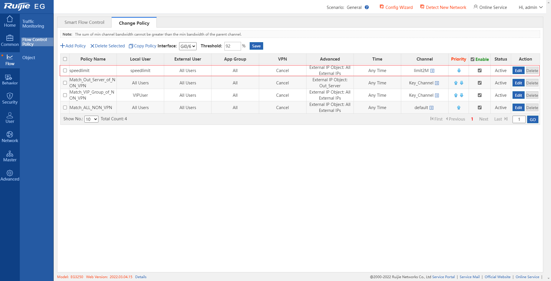This screenshot has width=551, height=281.
Task: Click the Threshold percentage input field
Action: (x=232, y=46)
